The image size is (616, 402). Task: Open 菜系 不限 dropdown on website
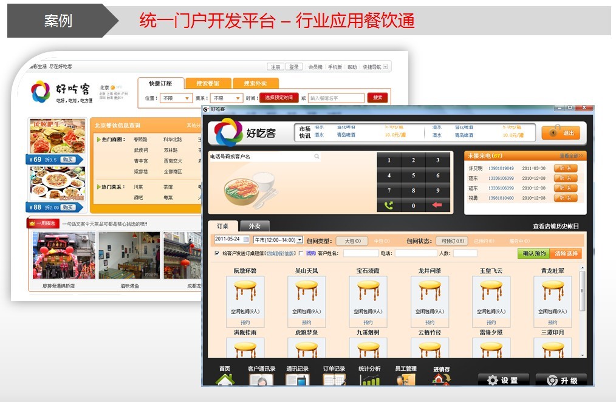click(227, 98)
